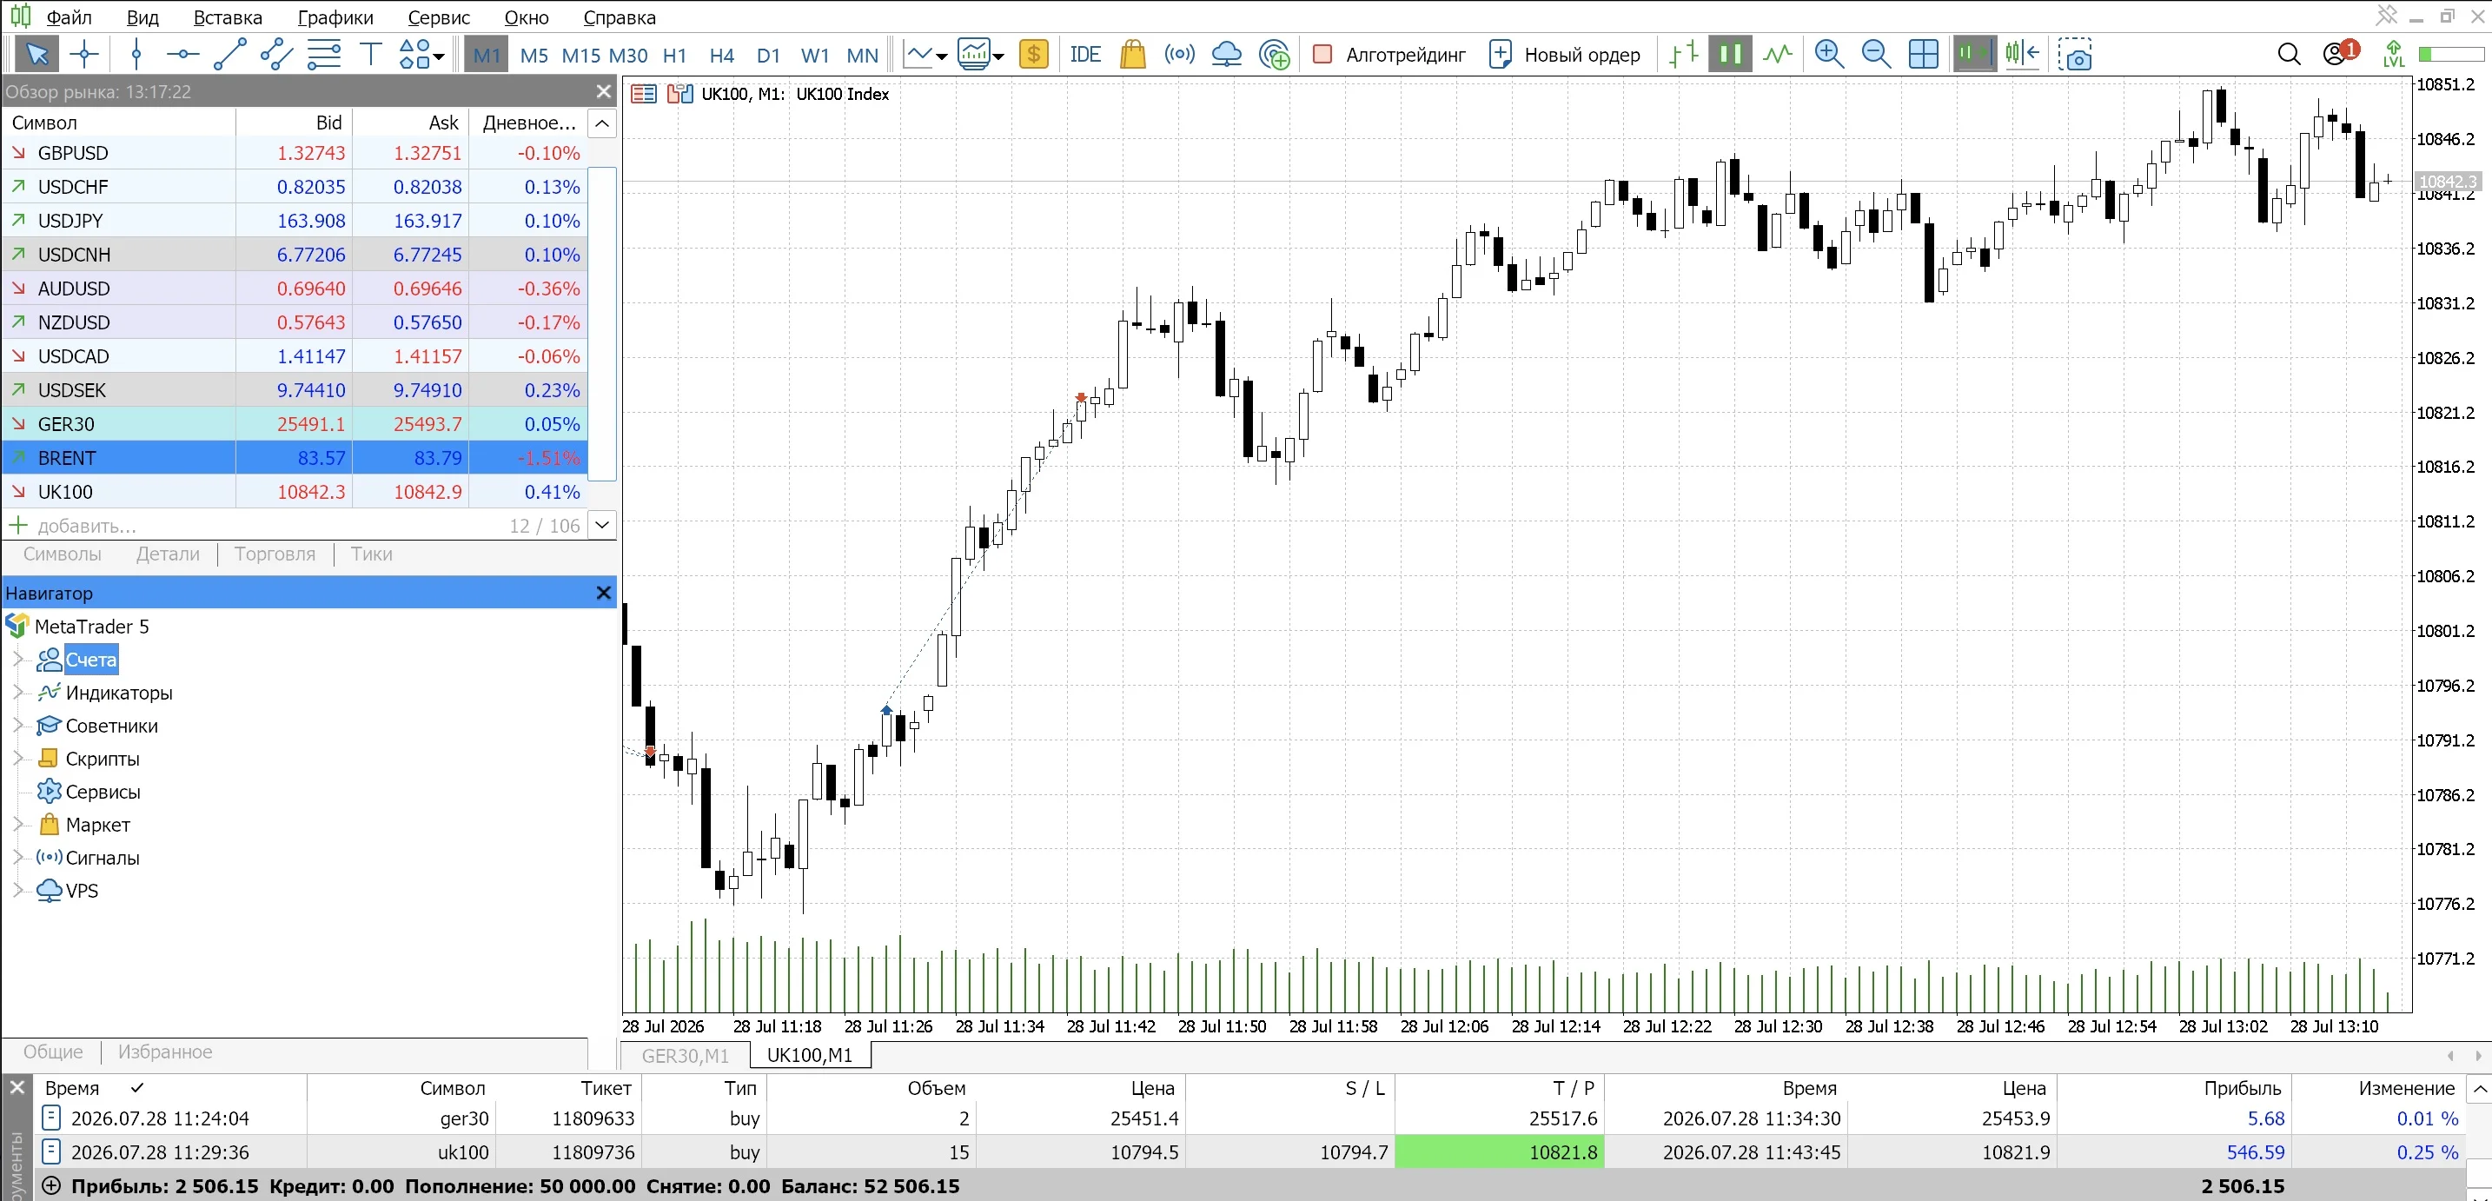Screen dimensions: 2492x1201
Task: Draw a horizontal line on chart
Action: [182, 54]
